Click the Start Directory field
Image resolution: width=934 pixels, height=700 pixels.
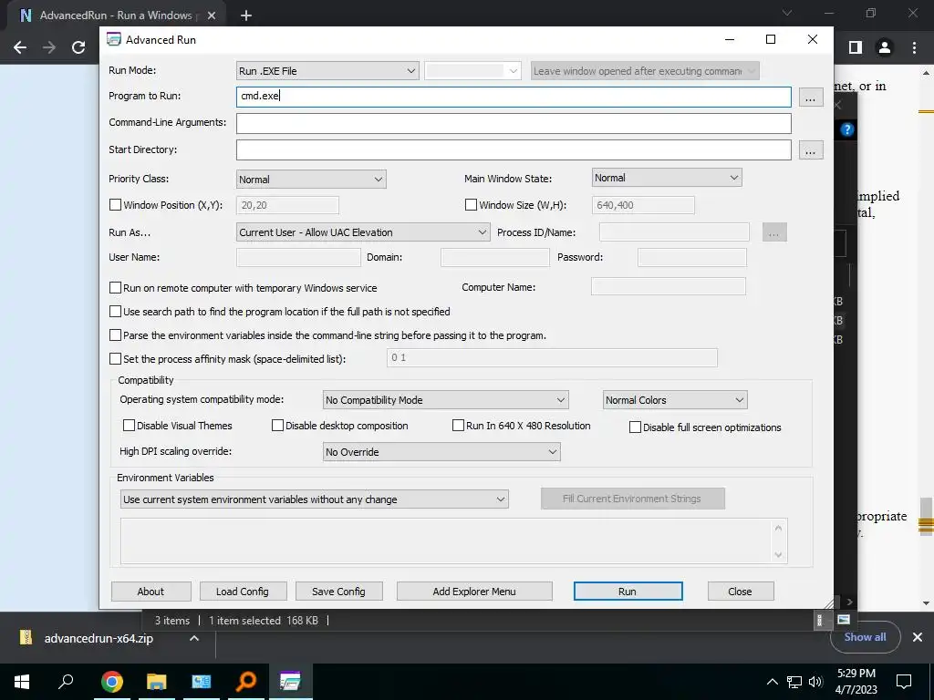pyautogui.click(x=514, y=150)
